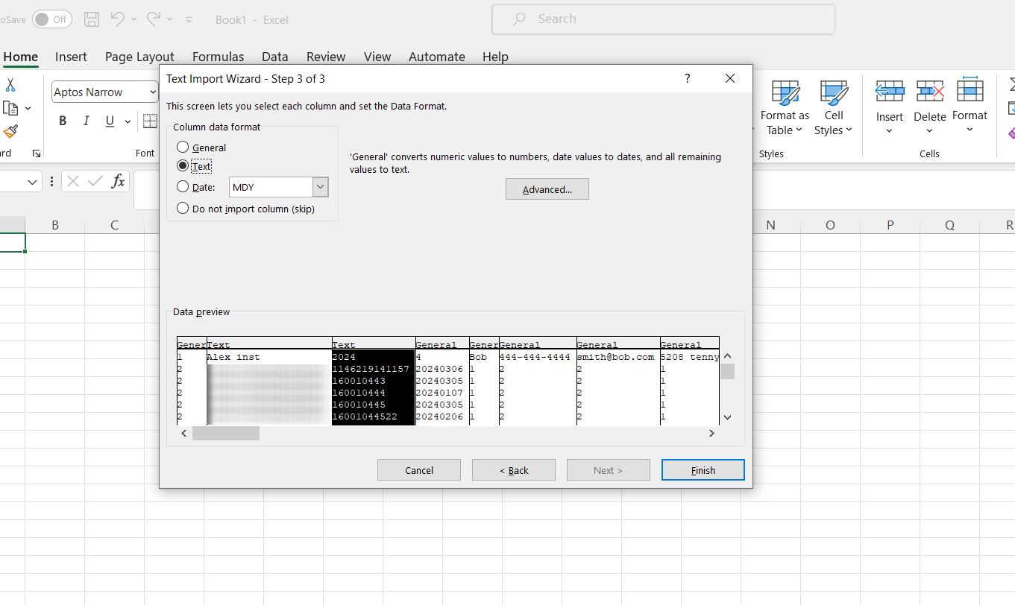Image resolution: width=1015 pixels, height=605 pixels.
Task: Toggle the AutoSave switch
Action: [x=51, y=19]
